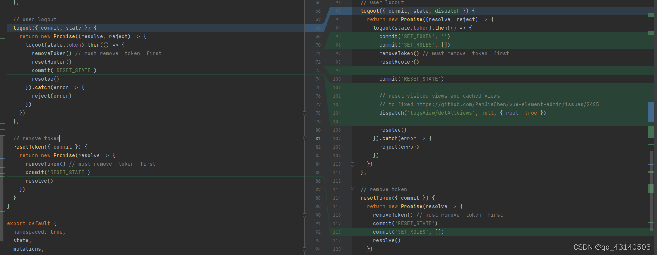This screenshot has height=255, width=657.
Task: Toggle the fold marker at left gutter line 78
Action: point(304,113)
